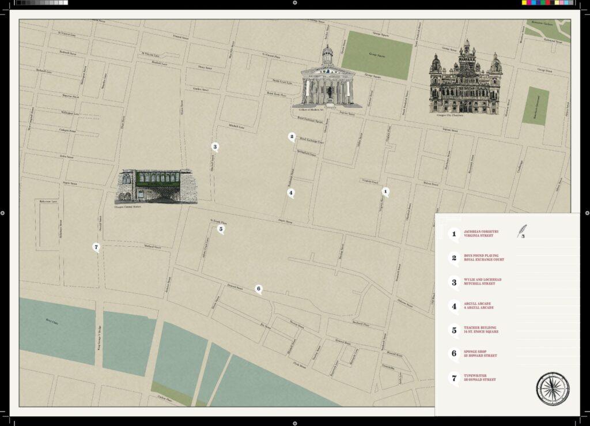Click map marker 7 on Oswald Street
This screenshot has width=590, height=426.
click(96, 247)
